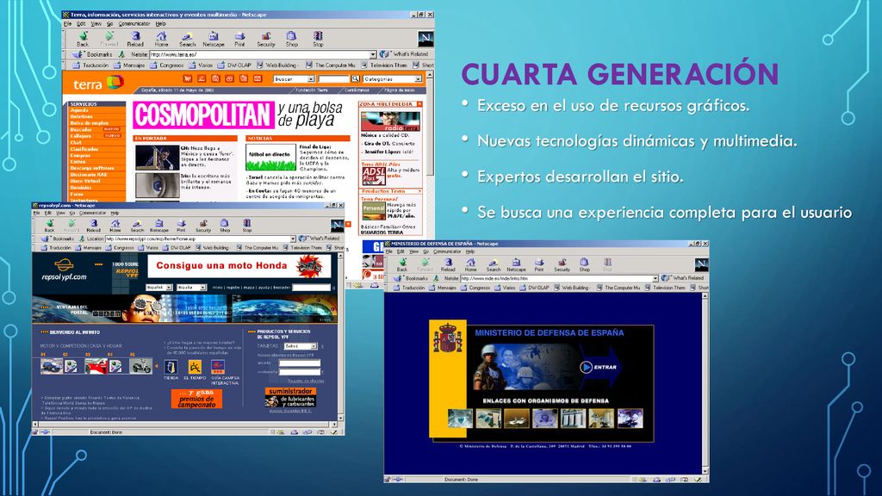Viewport: 882px width, 496px height.
Task: Open the Communicator menu in Terra window
Action: coord(134,23)
